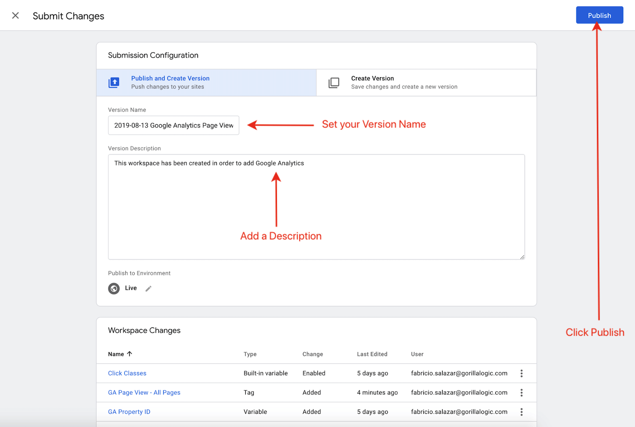The width and height of the screenshot is (635, 427).
Task: Open the GA Page View - All Pages link
Action: pos(144,393)
